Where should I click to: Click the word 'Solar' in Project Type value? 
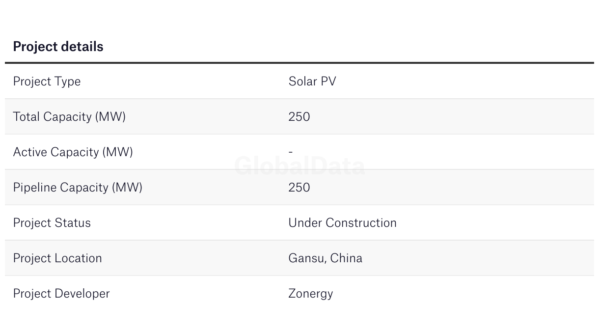302,82
